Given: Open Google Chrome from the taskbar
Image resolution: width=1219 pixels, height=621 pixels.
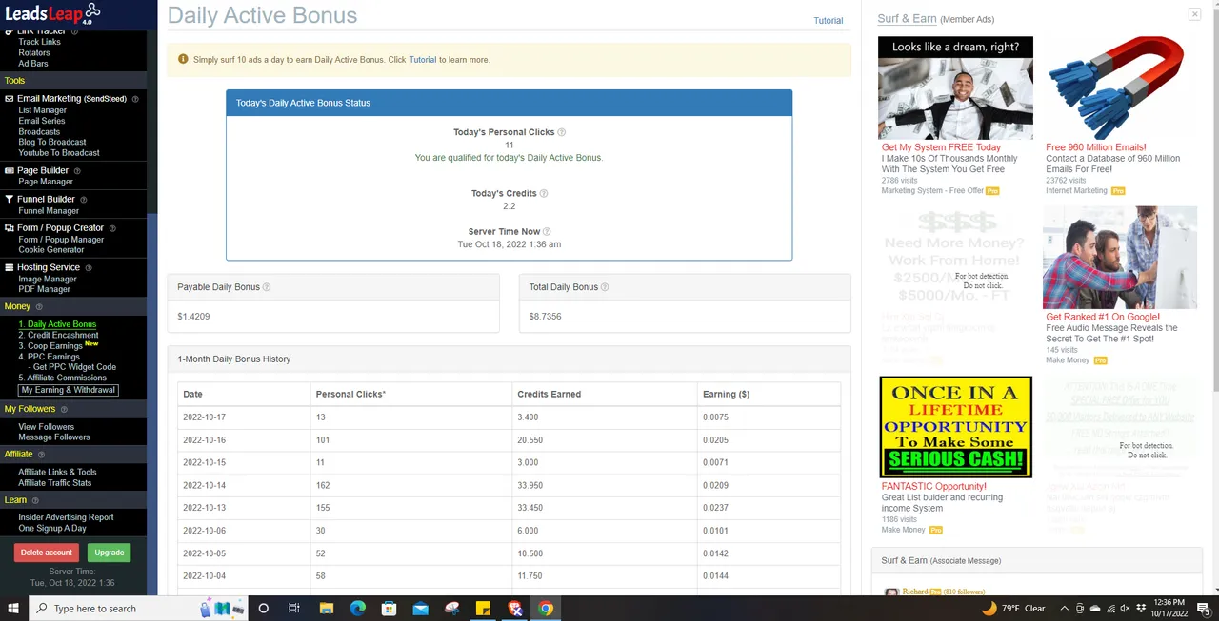Looking at the screenshot, I should click(546, 609).
